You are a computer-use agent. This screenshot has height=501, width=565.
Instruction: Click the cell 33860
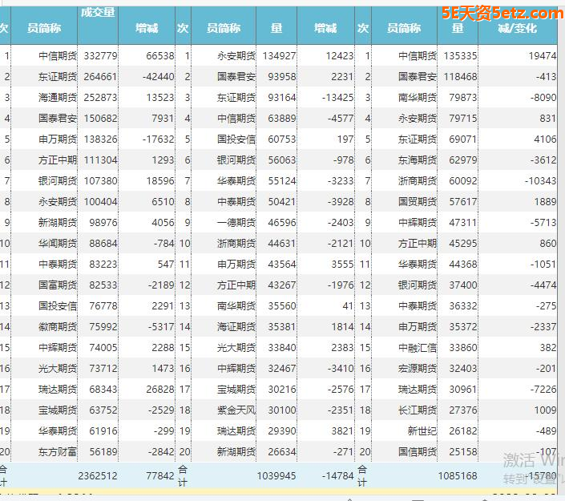click(x=463, y=348)
